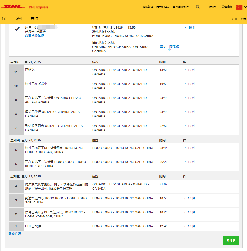This screenshot has height=251, width=247.
Task: Open country selector chevron beside flag
Action: 245,7
